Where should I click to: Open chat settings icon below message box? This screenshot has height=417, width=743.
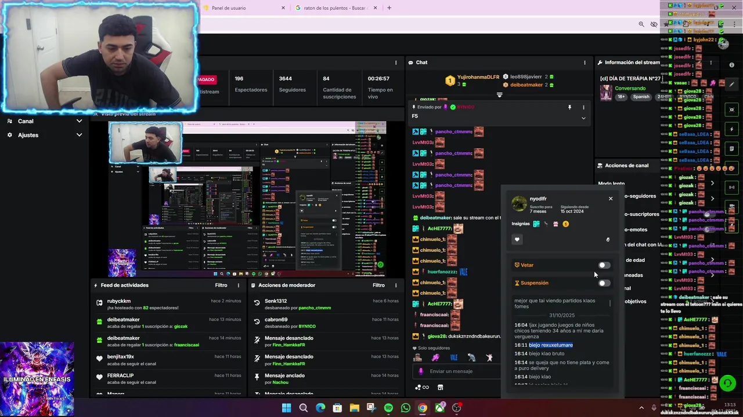422,387
